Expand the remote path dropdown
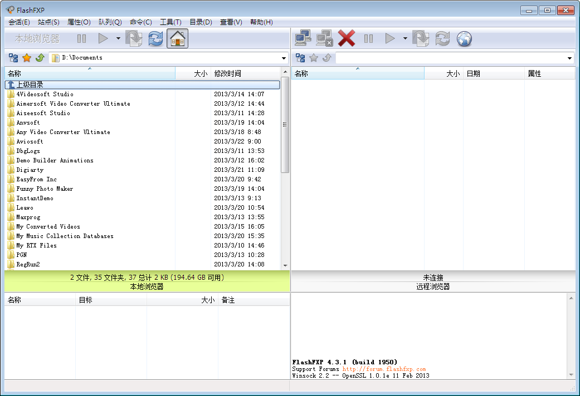Image resolution: width=580 pixels, height=396 pixels. click(x=569, y=58)
